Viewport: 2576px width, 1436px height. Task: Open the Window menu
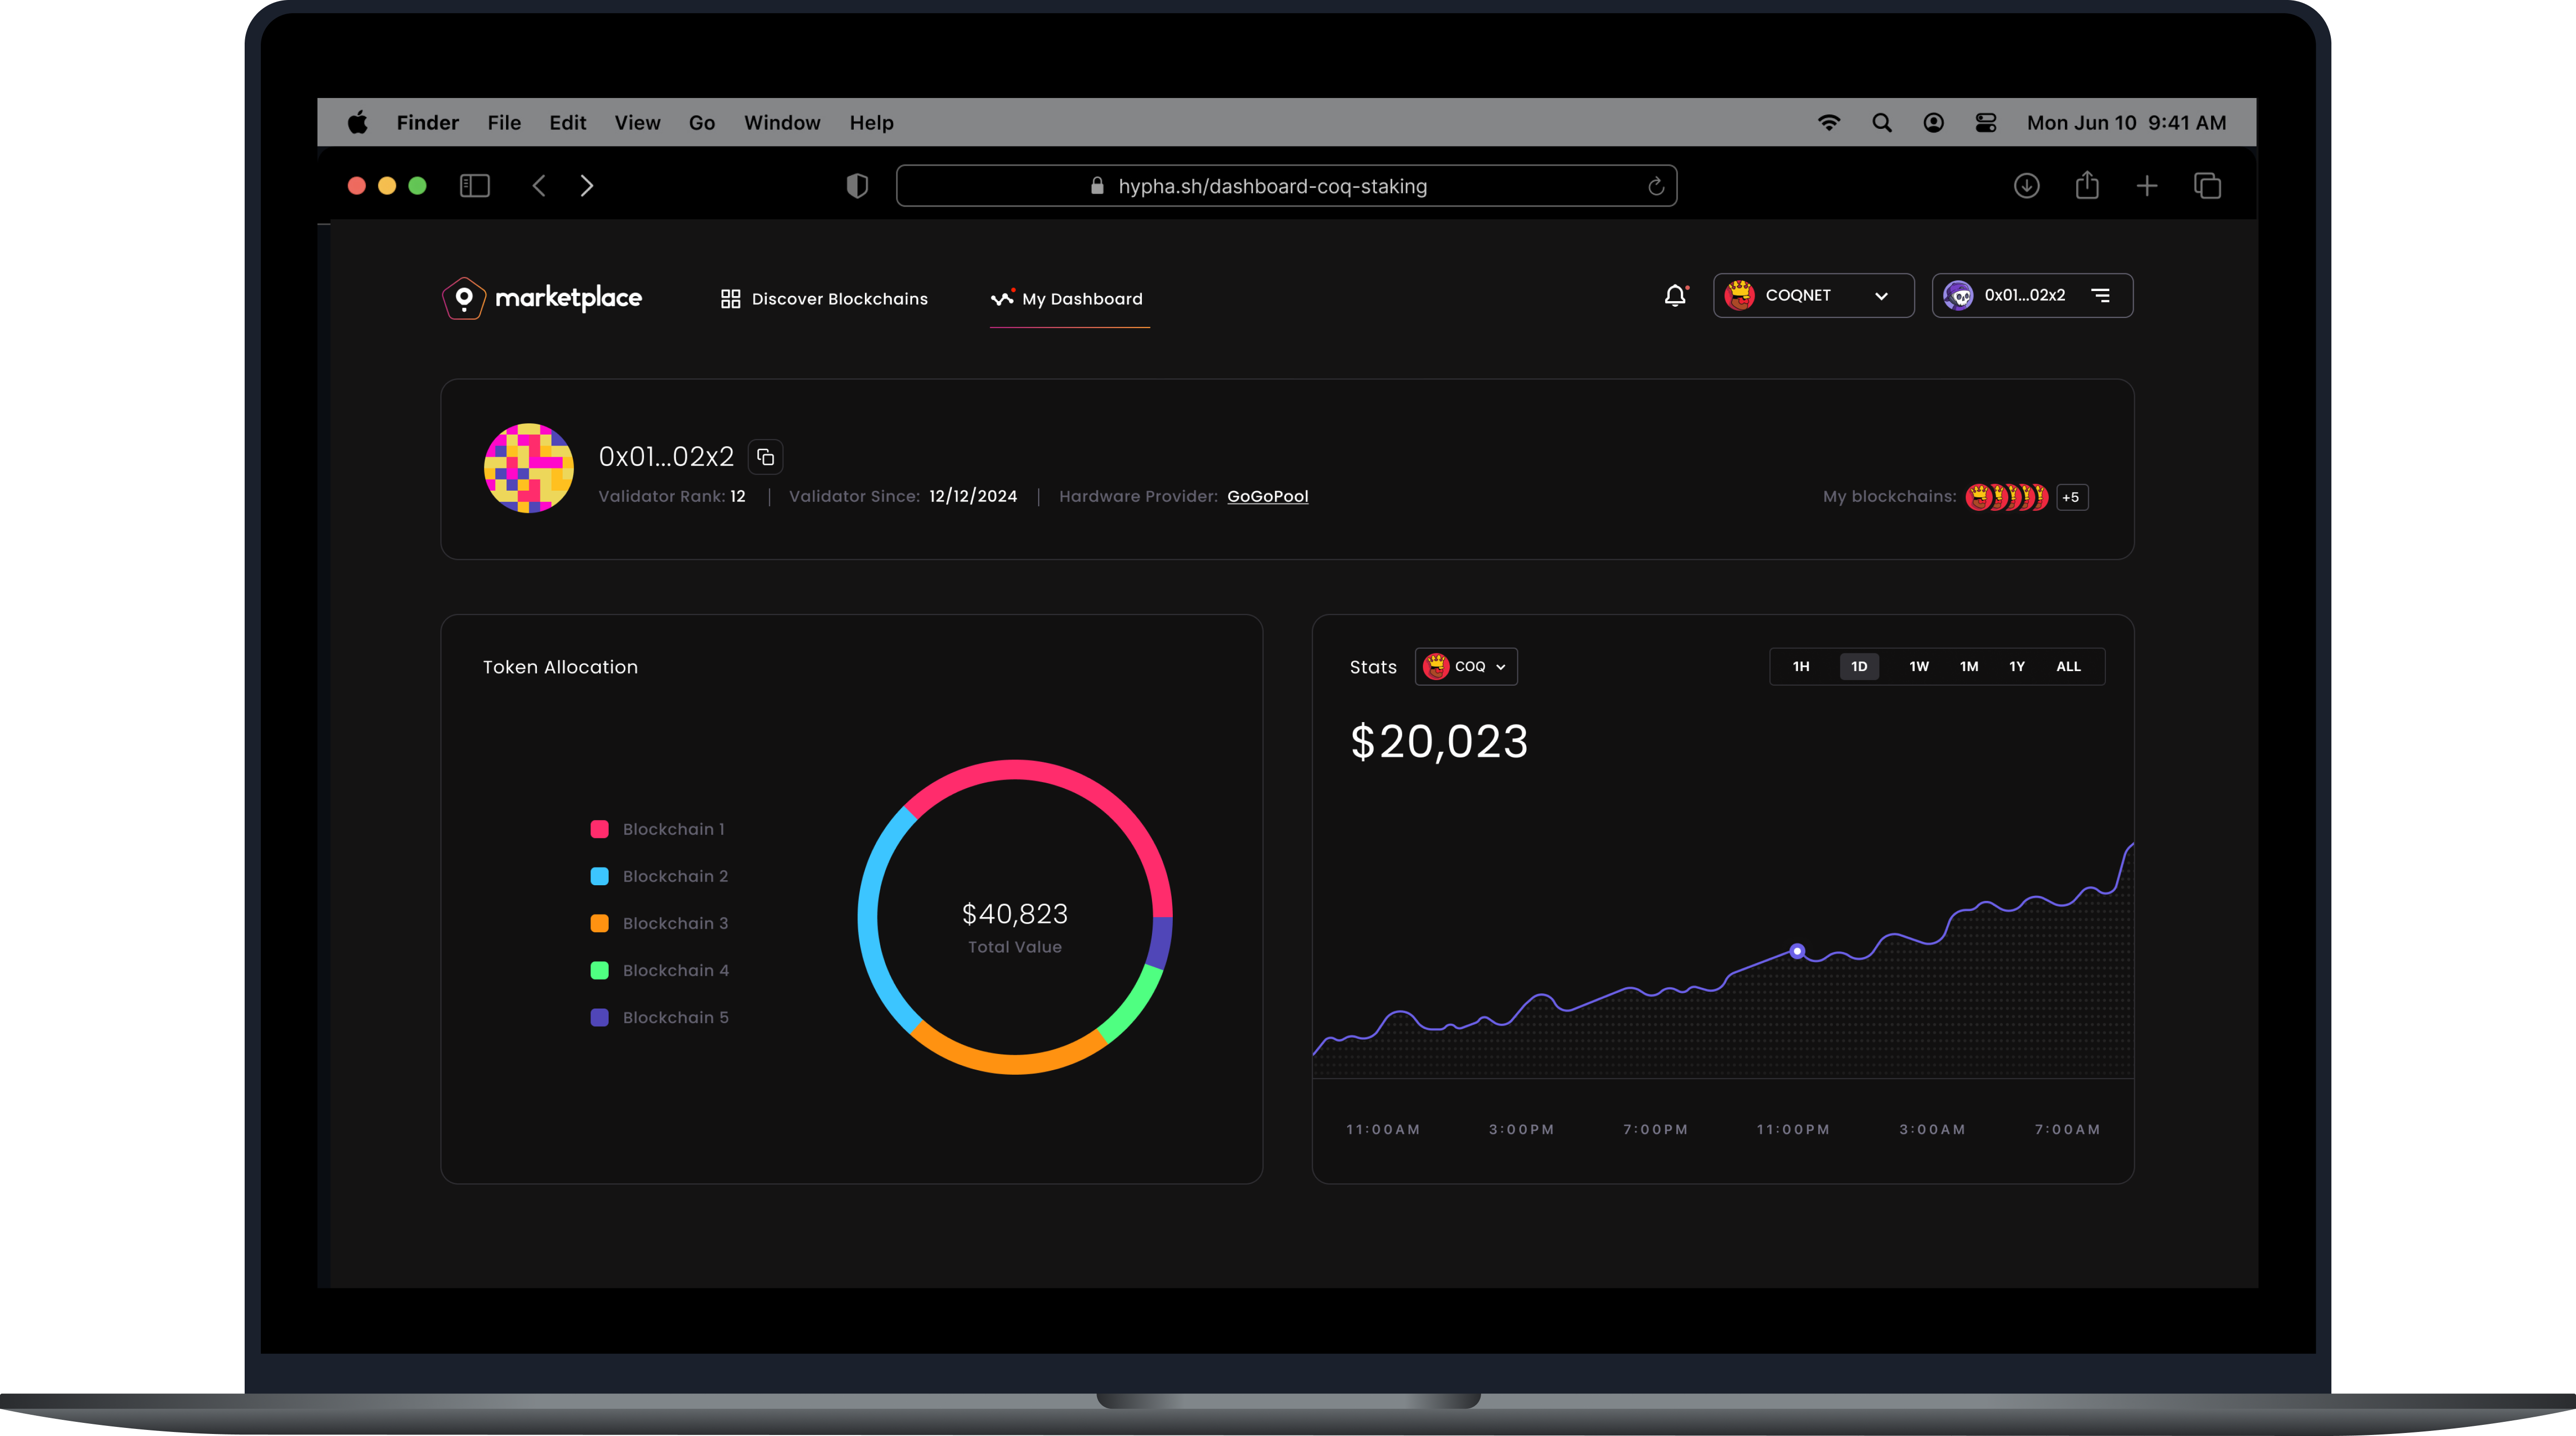pyautogui.click(x=781, y=122)
